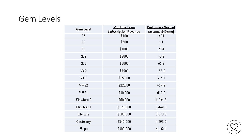Select the VVS2 gem level cell

coord(84,85)
